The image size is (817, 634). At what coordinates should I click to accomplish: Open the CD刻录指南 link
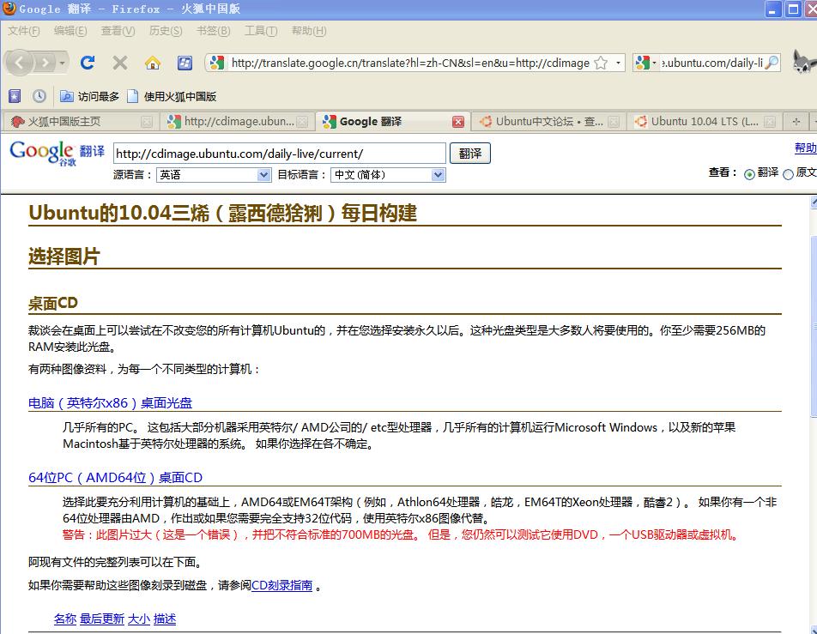tap(281, 586)
